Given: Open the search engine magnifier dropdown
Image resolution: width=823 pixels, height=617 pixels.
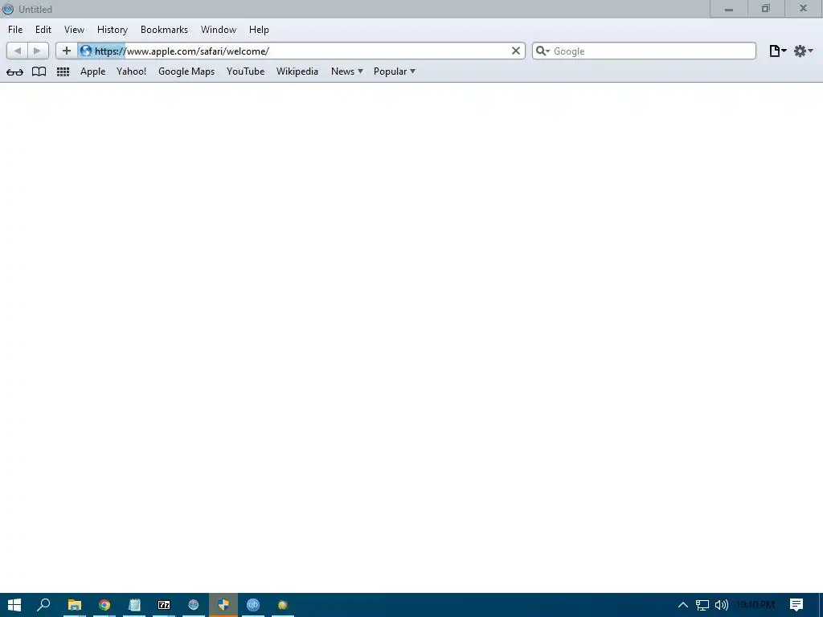Looking at the screenshot, I should pos(543,51).
